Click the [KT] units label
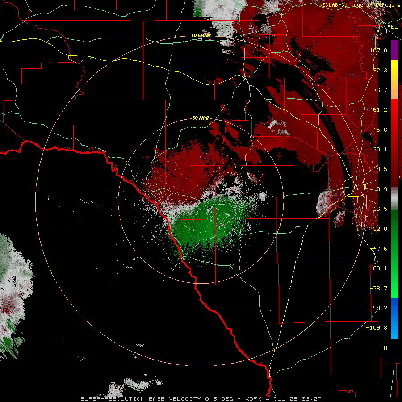 point(381,31)
